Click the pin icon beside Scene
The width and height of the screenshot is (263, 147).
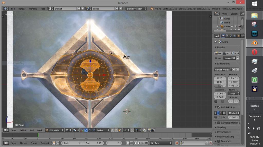216,42
